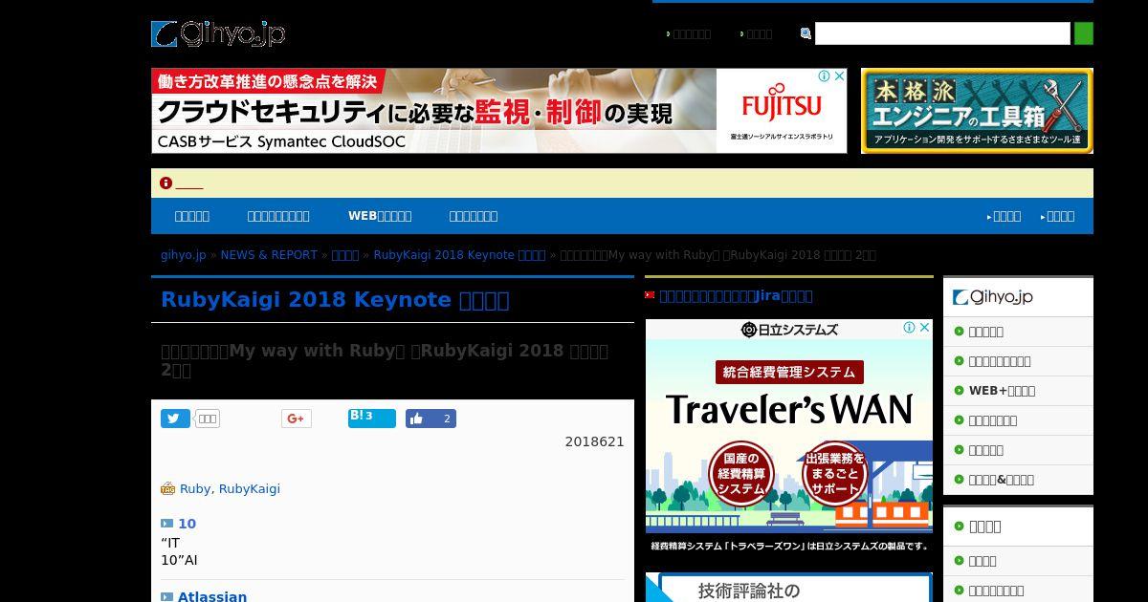The image size is (1148, 602).
Task: Click the magnifier icon beside the search box
Action: pos(806,33)
